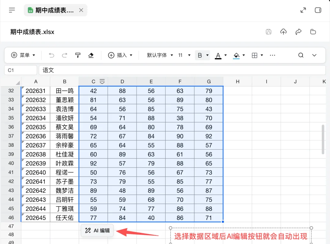The image size is (330, 244).
Task: Select column J header
Action: pyautogui.click(x=295, y=81)
